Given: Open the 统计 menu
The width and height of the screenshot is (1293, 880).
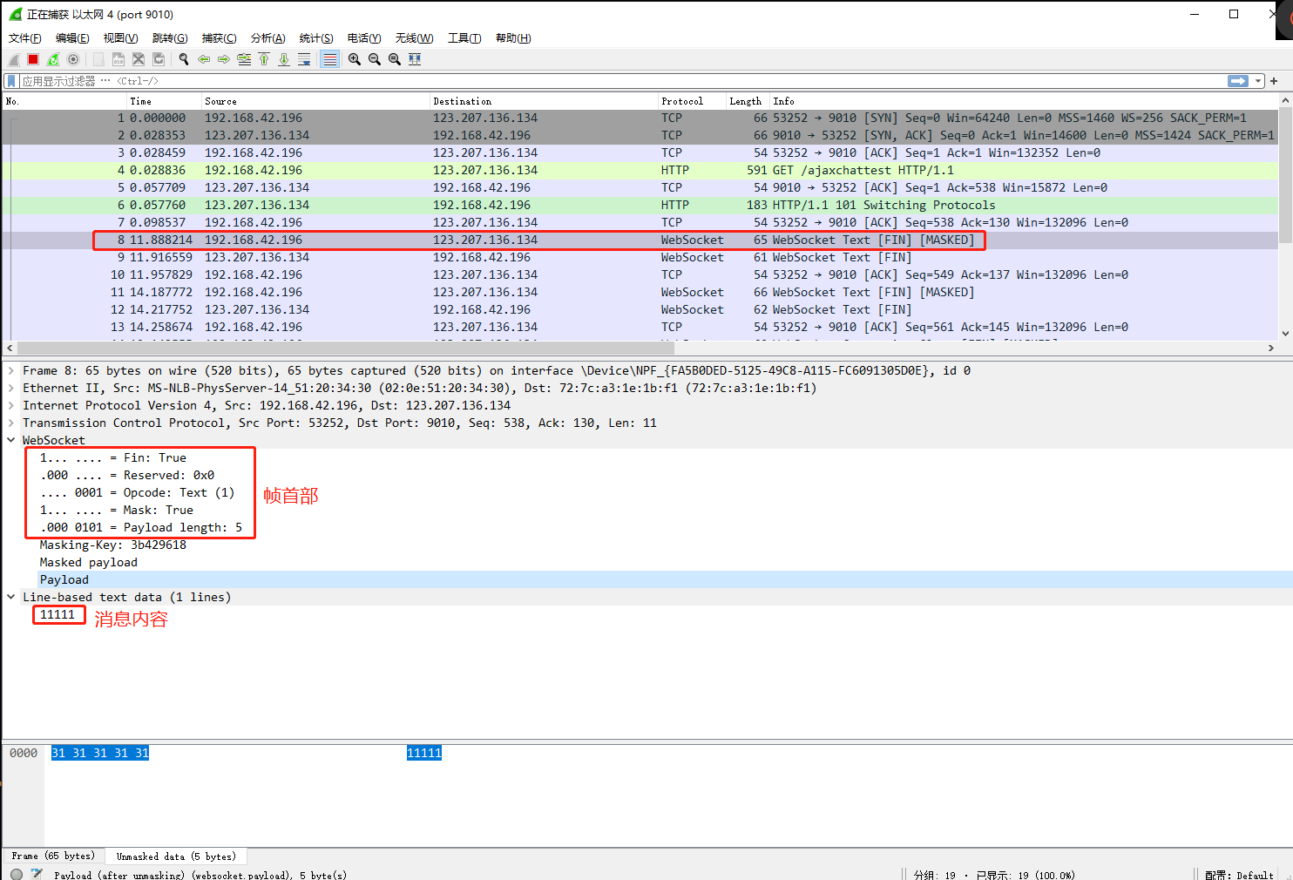Looking at the screenshot, I should click(x=316, y=37).
